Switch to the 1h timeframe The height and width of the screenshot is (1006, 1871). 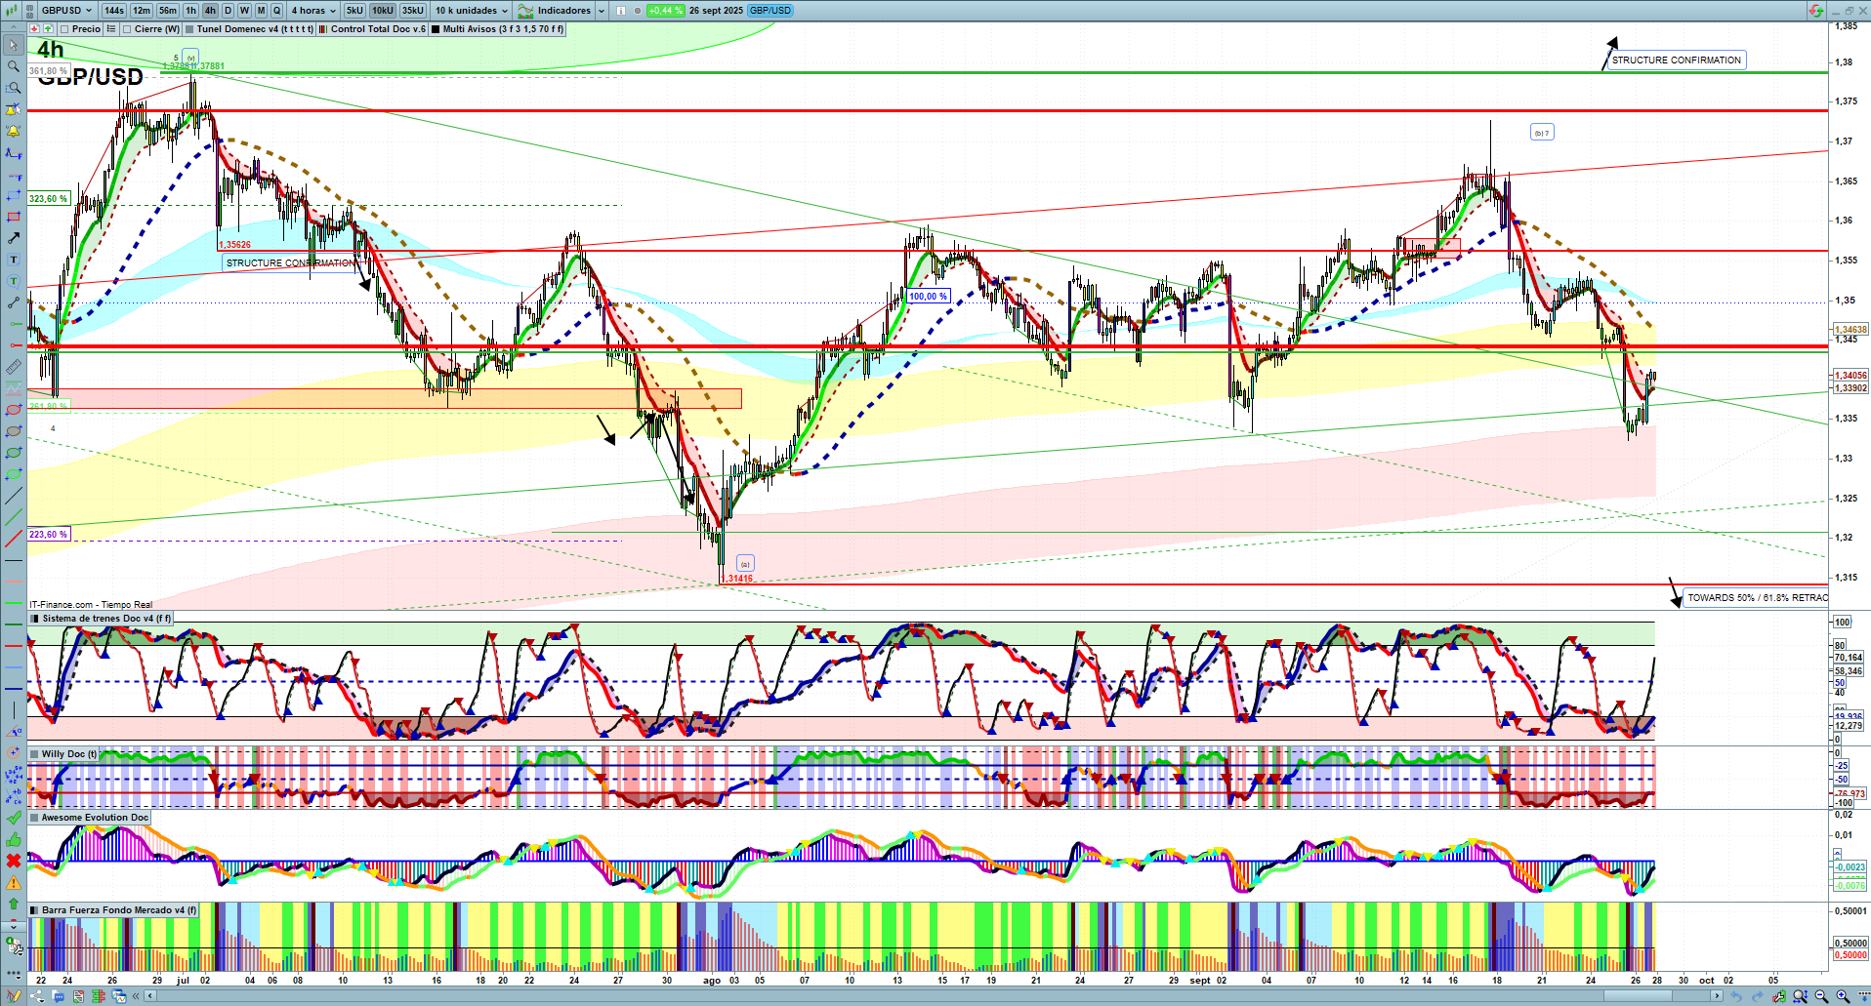(190, 11)
